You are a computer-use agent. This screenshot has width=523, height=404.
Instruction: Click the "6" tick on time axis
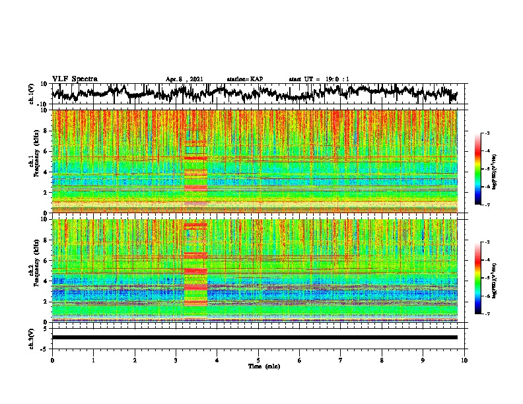300,360
